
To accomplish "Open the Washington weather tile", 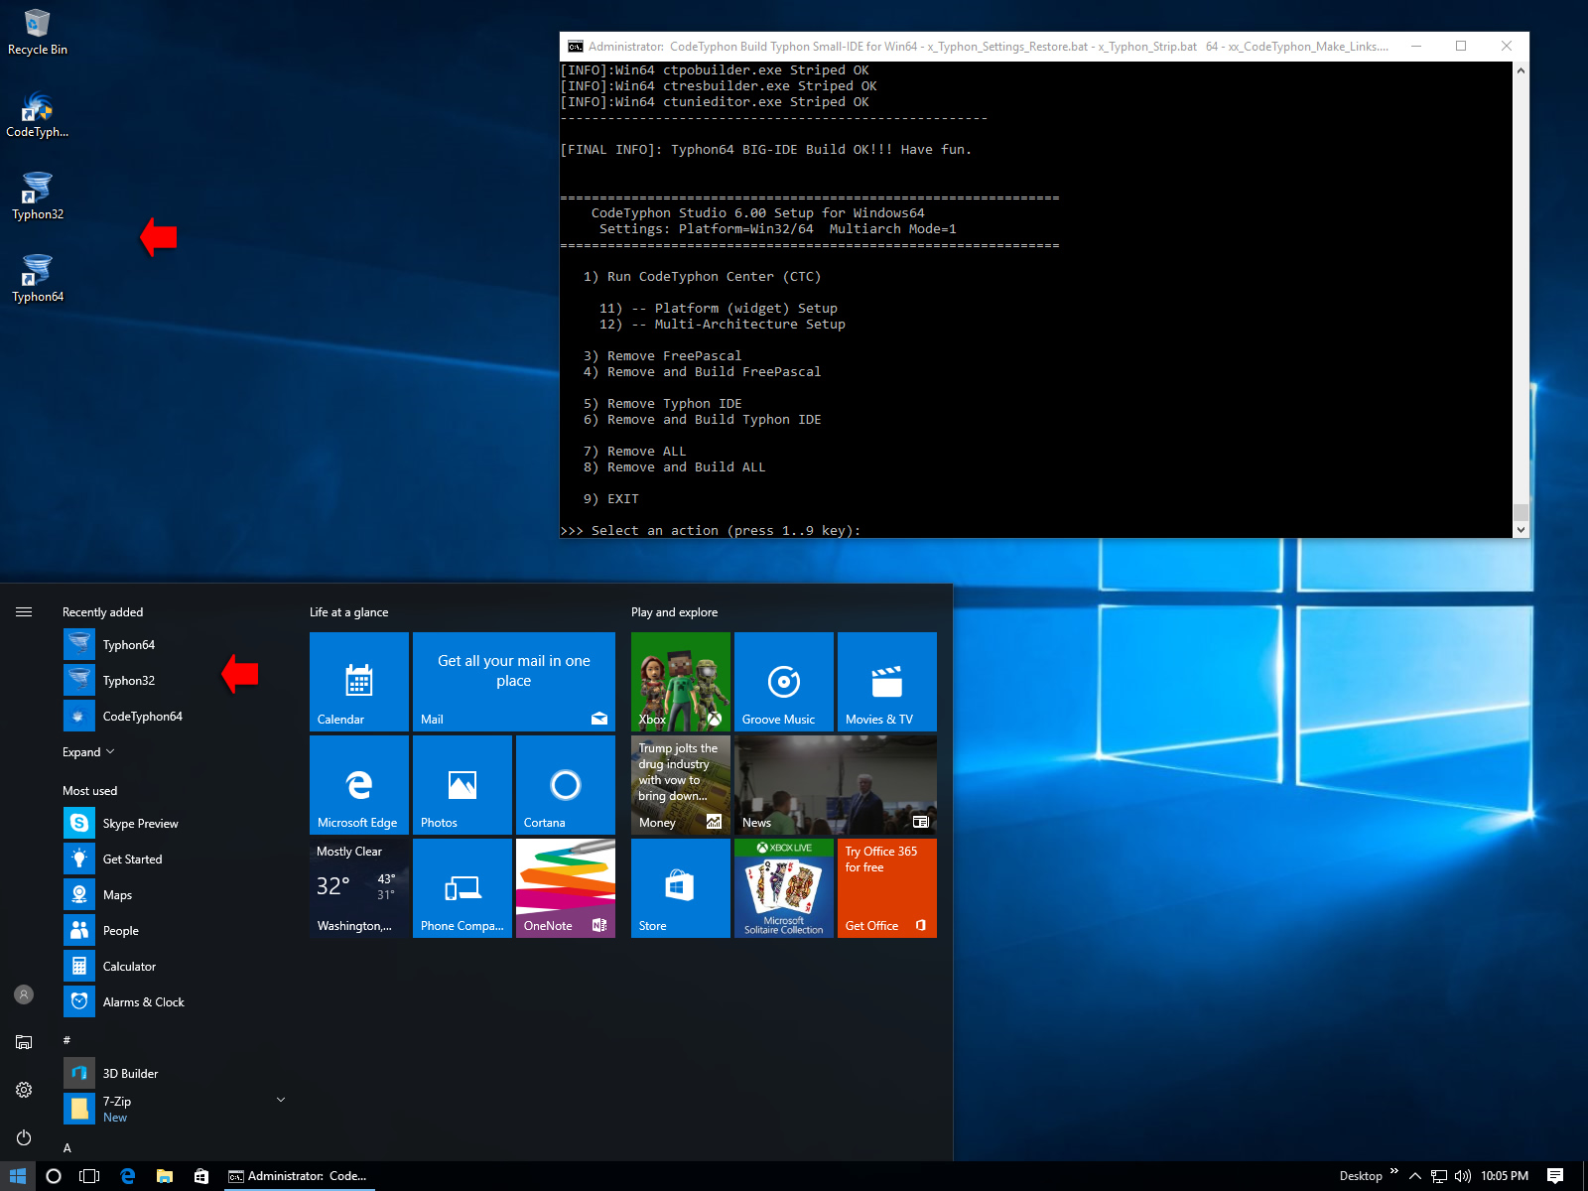I will (x=359, y=888).
